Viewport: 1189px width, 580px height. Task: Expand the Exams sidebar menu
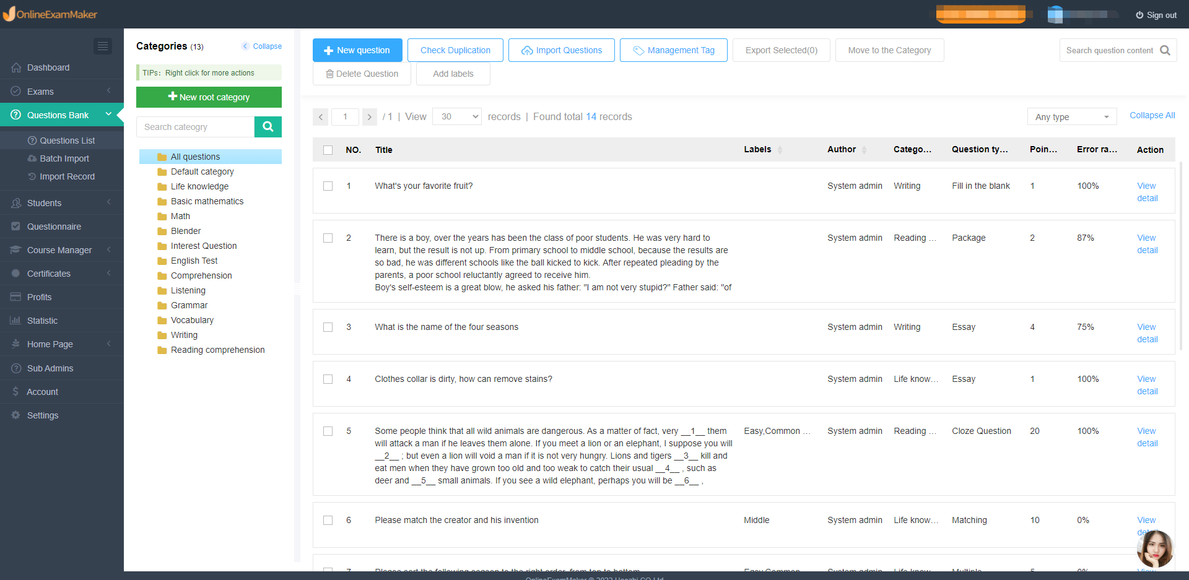coord(62,92)
